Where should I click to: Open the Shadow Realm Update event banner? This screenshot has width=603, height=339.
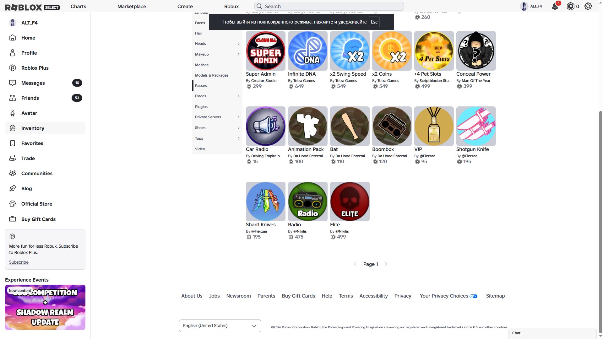(45, 307)
